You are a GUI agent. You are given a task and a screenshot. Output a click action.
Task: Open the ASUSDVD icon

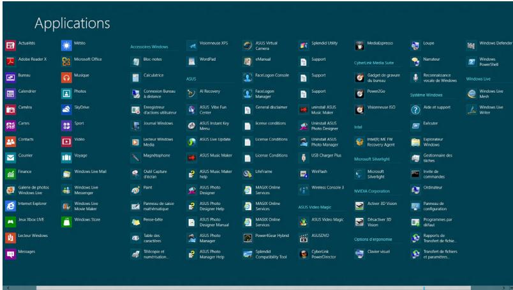point(304,238)
